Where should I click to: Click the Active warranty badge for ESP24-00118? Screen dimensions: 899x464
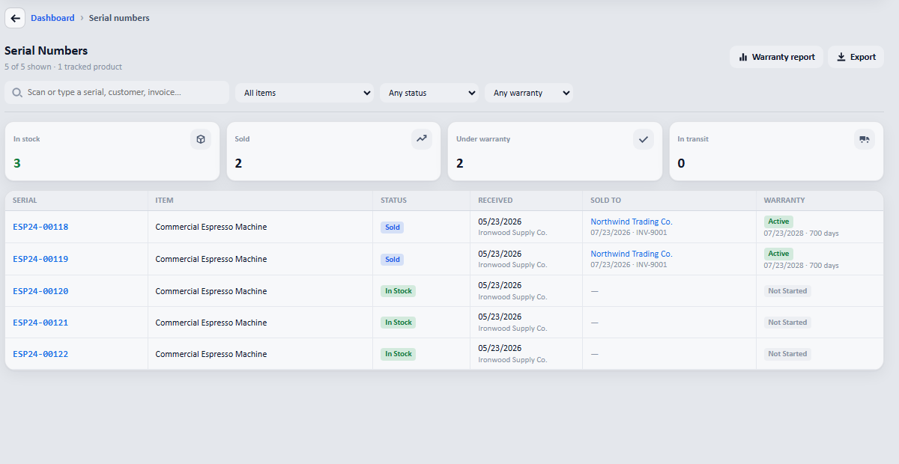tap(778, 222)
